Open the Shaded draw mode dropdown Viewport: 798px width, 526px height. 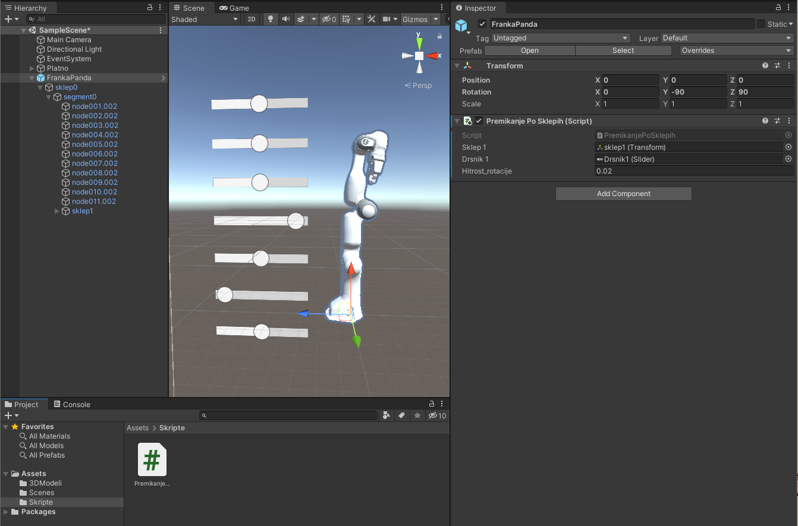click(x=205, y=19)
